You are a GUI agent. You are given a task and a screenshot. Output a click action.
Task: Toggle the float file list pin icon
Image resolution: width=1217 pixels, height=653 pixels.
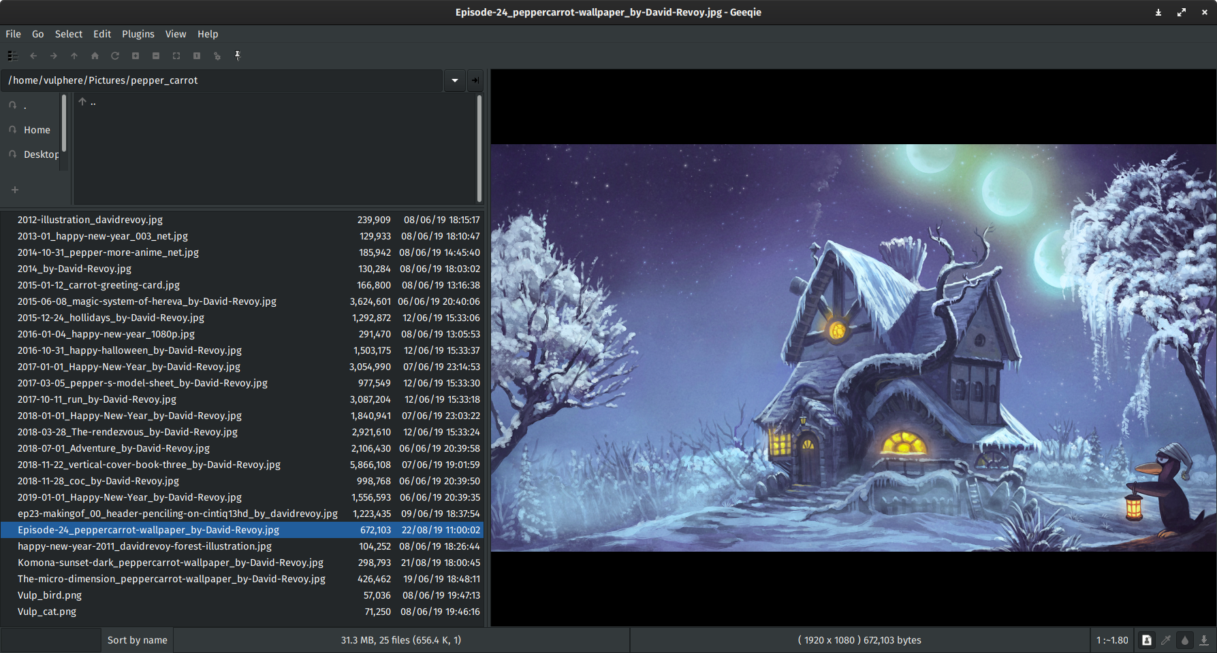pyautogui.click(x=238, y=56)
